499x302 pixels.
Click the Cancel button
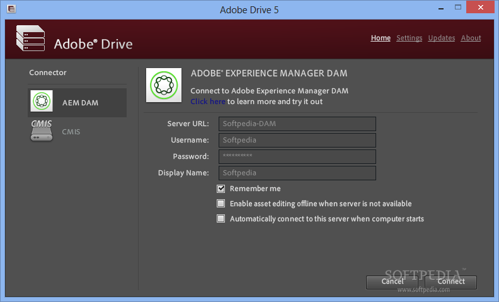[392, 282]
